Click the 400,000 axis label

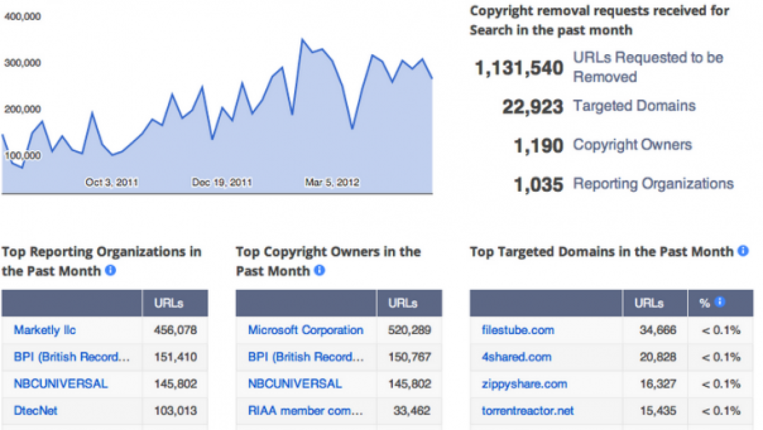coord(22,17)
